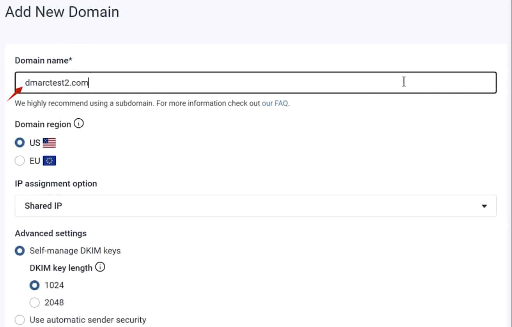Screen dimensions: 512x327
Task: Click the US flag icon
Action: (50, 143)
